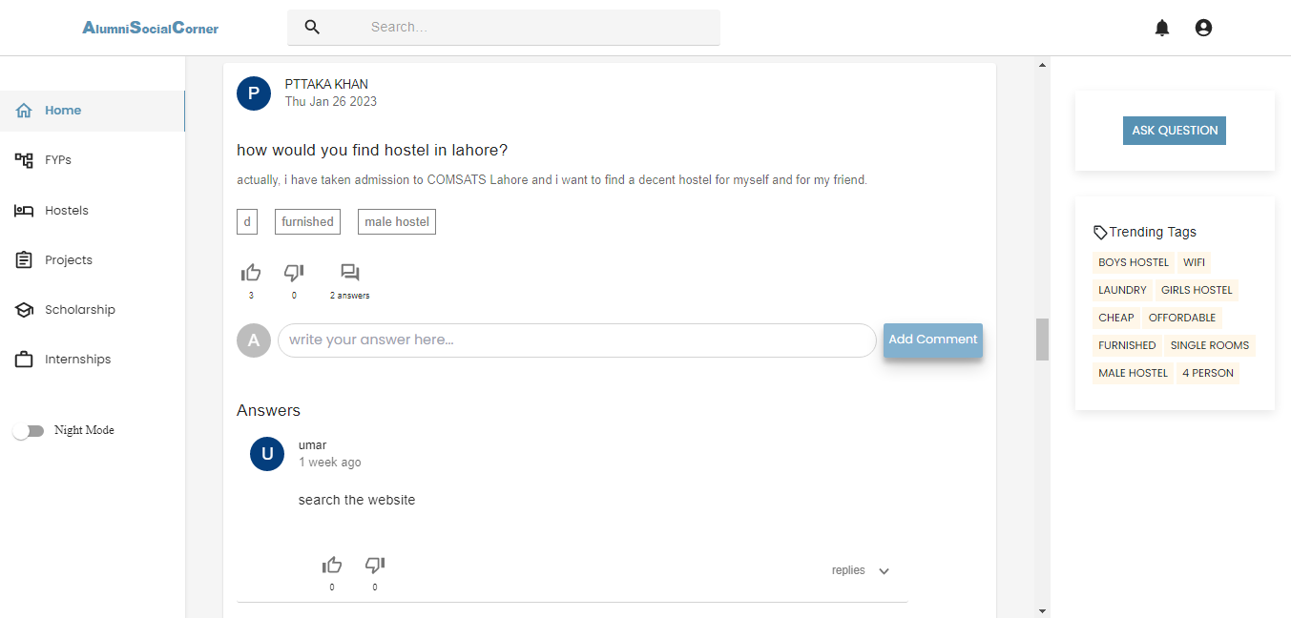
Task: Click the search magnifier icon
Action: point(312,27)
